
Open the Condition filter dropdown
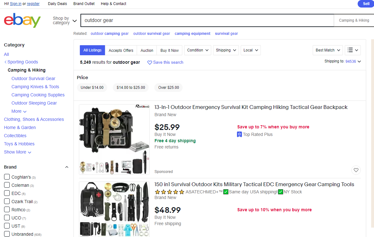(197, 50)
